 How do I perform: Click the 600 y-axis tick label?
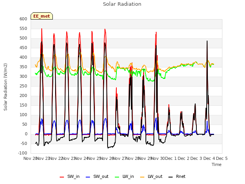click(x=23, y=19)
